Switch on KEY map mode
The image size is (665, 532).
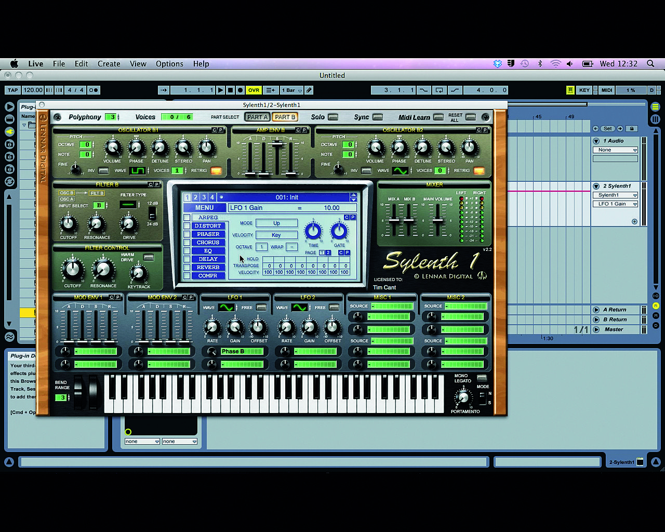click(584, 90)
